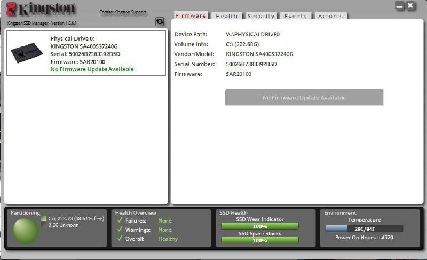Click the dark Unknown partition legend square

click(44, 225)
